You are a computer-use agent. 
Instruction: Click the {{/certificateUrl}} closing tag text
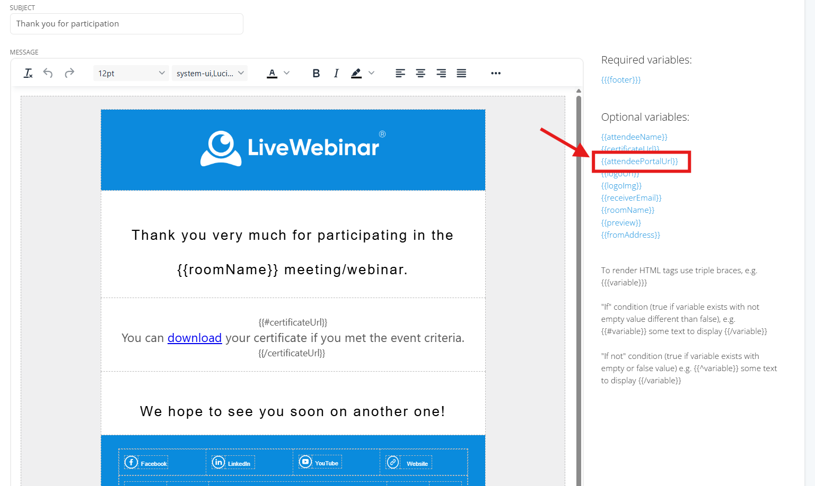coord(292,353)
